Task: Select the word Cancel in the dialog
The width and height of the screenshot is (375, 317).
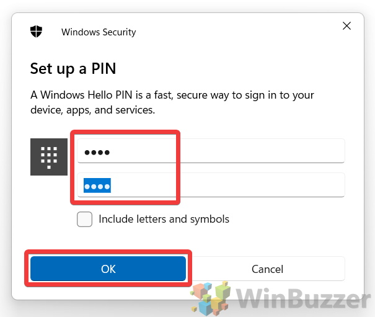Action: [267, 269]
